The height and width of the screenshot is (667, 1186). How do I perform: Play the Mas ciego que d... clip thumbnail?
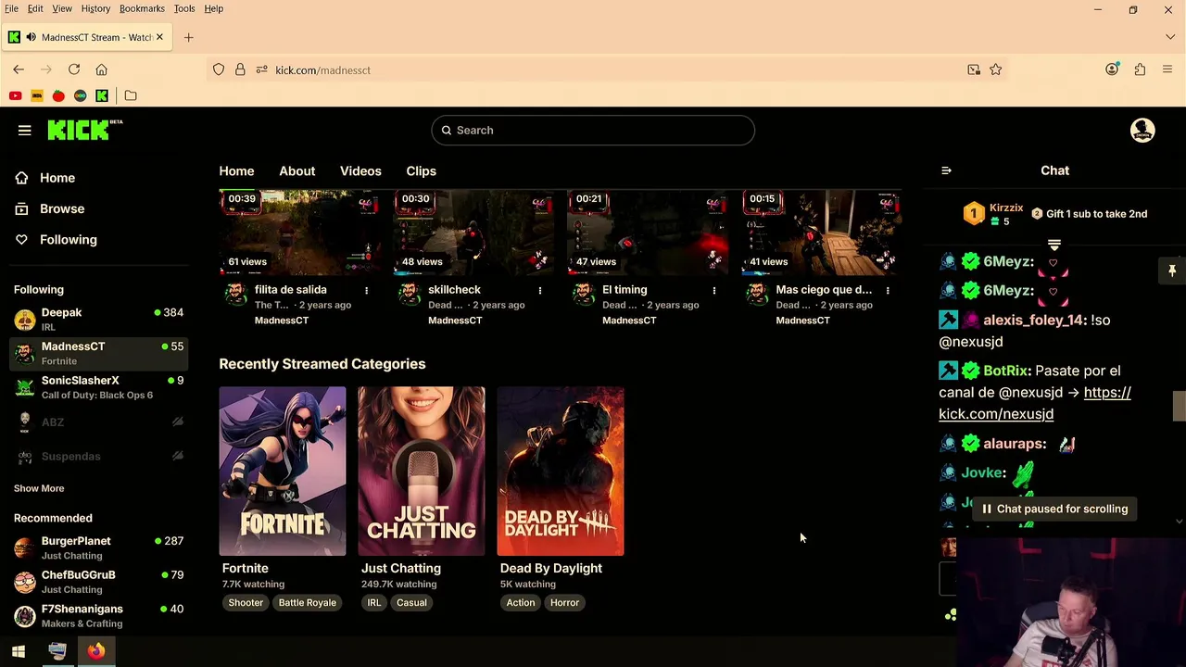click(821, 233)
